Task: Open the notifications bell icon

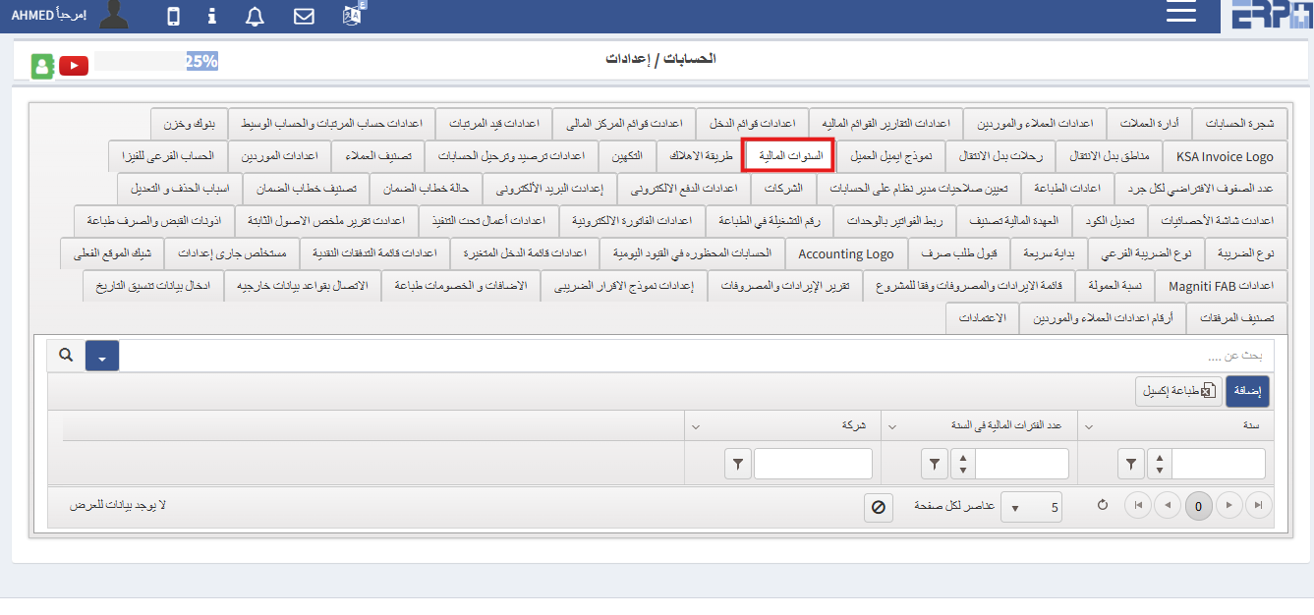Action: (x=255, y=15)
